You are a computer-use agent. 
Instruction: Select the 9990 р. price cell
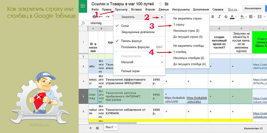tap(158, 96)
